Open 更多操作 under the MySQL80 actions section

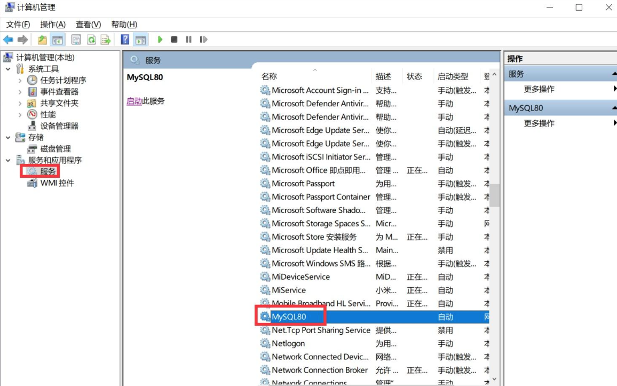coord(539,123)
